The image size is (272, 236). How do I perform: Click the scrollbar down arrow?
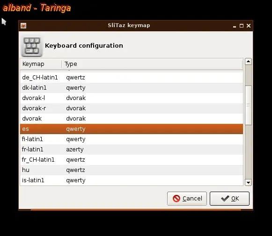(248, 183)
